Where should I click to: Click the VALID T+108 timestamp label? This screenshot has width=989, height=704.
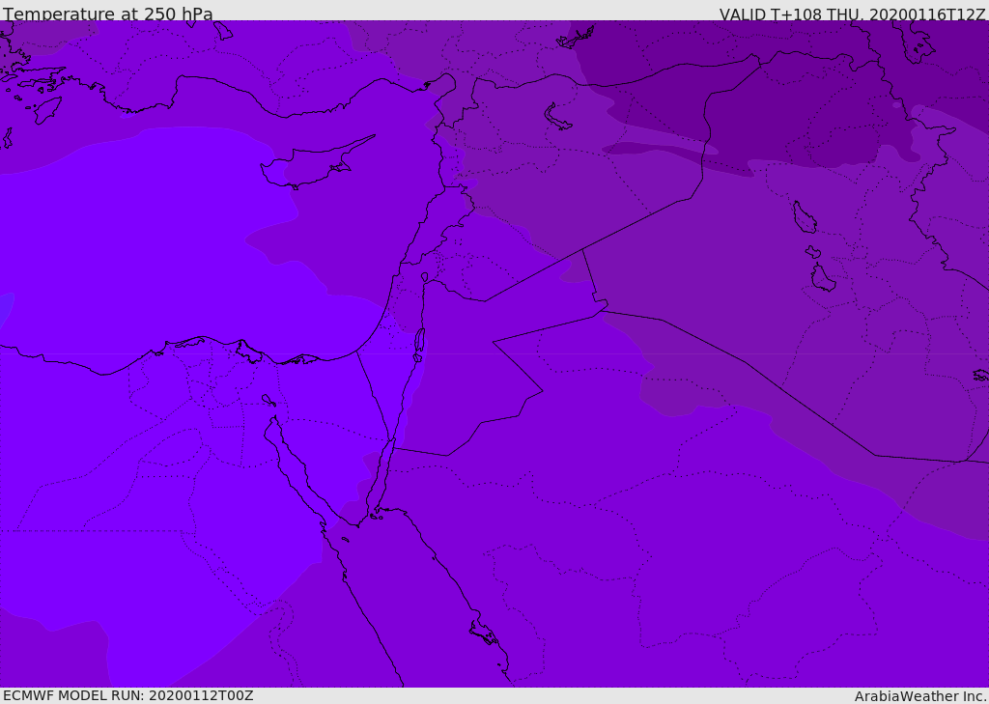pyautogui.click(x=852, y=14)
